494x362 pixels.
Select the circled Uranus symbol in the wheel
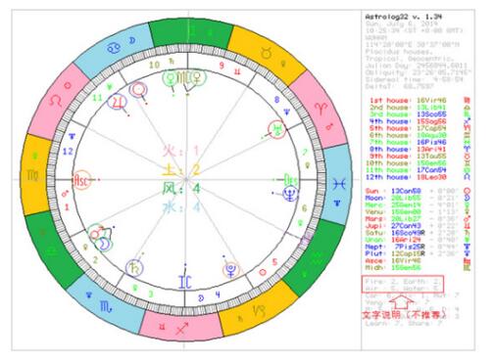[x=277, y=129]
